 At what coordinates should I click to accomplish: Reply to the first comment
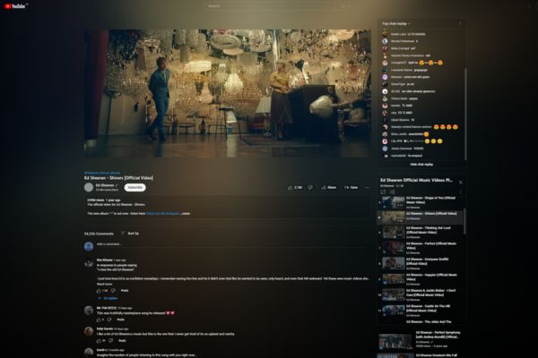pyautogui.click(x=125, y=291)
